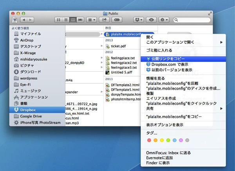Pick the red tag color
This screenshot has width=235, height=171.
(x=149, y=140)
